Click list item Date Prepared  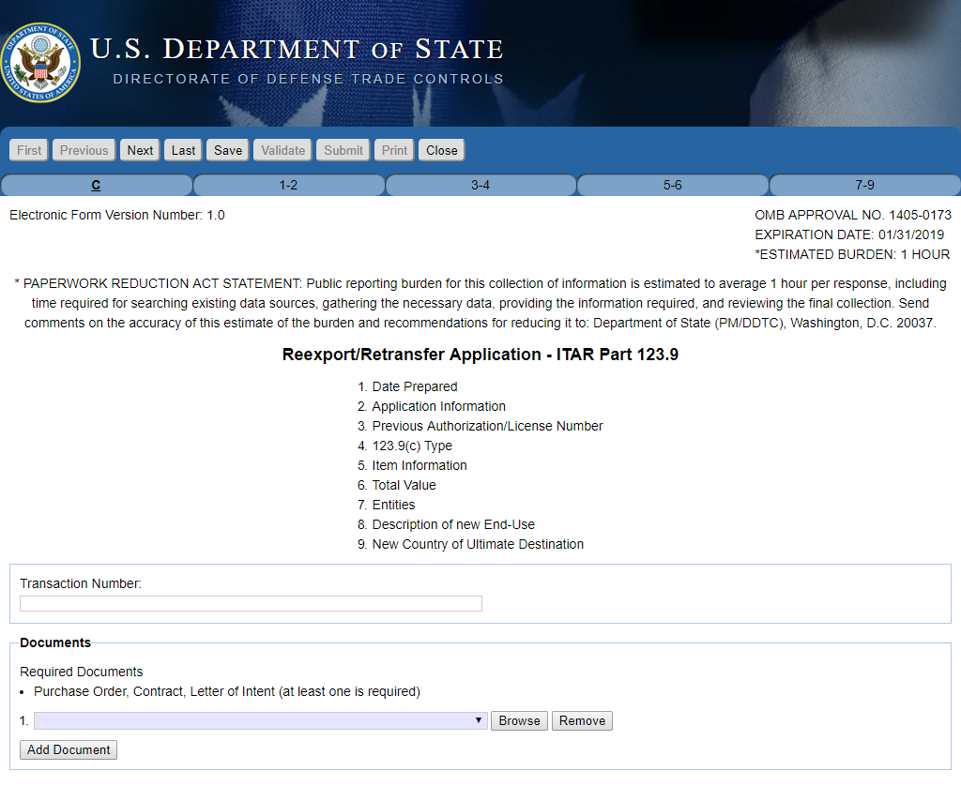[415, 386]
